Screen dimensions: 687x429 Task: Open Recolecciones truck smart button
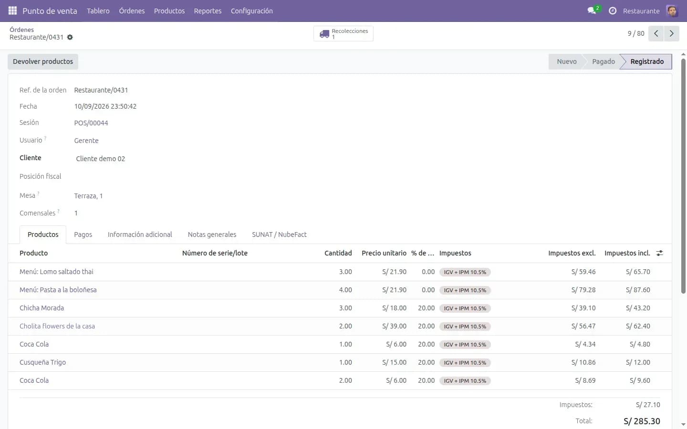pyautogui.click(x=343, y=33)
